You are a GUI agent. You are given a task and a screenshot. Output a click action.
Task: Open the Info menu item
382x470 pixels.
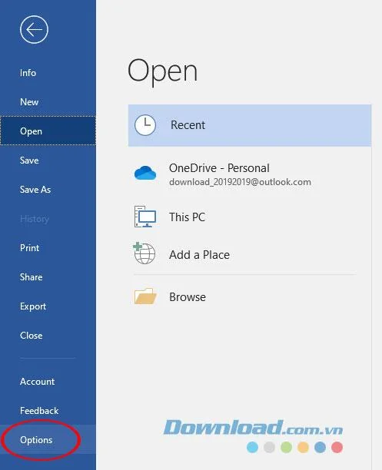click(48, 73)
